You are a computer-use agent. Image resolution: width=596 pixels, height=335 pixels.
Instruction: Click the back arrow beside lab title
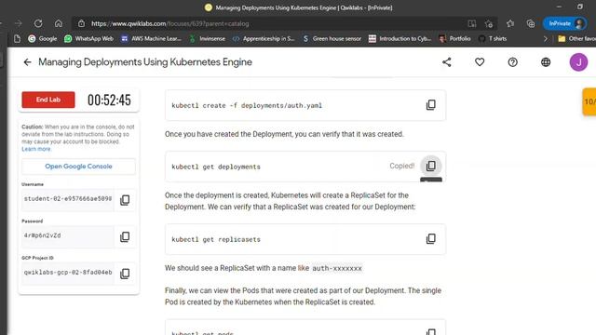coord(27,62)
